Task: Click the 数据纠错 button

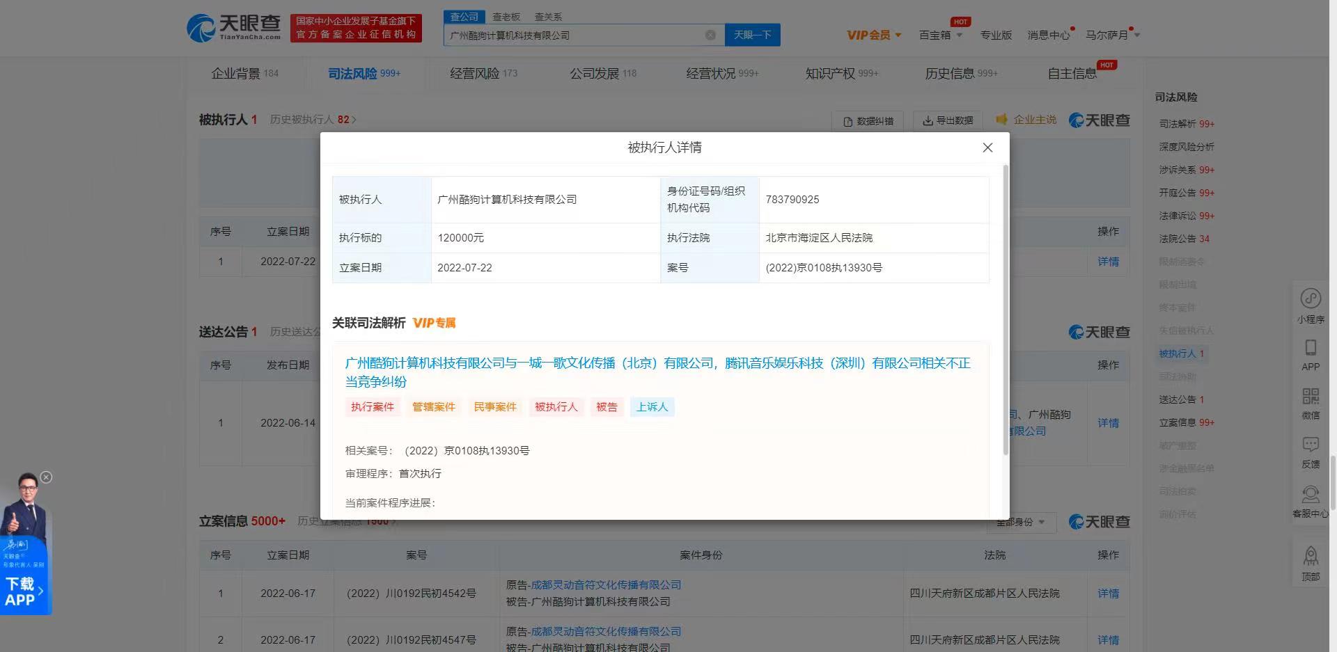Action: click(x=868, y=121)
